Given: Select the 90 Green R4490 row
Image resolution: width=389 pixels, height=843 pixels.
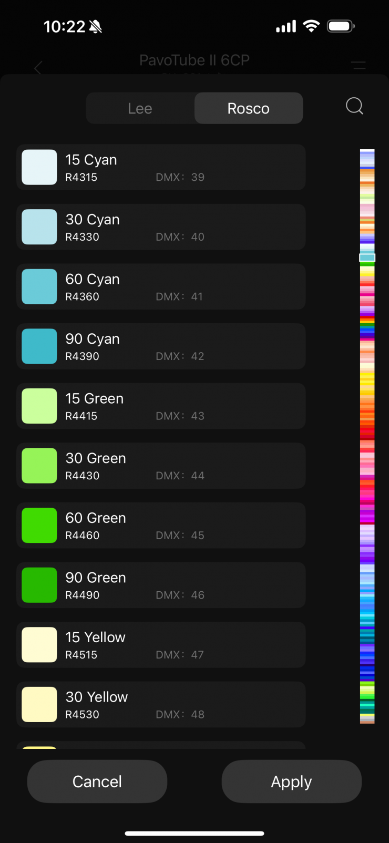Looking at the screenshot, I should tap(161, 585).
